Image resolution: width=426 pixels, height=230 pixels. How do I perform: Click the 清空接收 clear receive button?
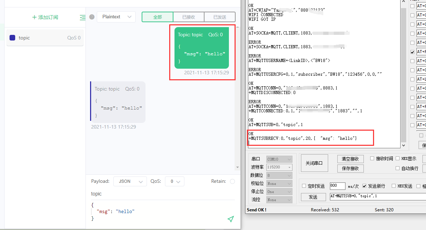pyautogui.click(x=350, y=159)
